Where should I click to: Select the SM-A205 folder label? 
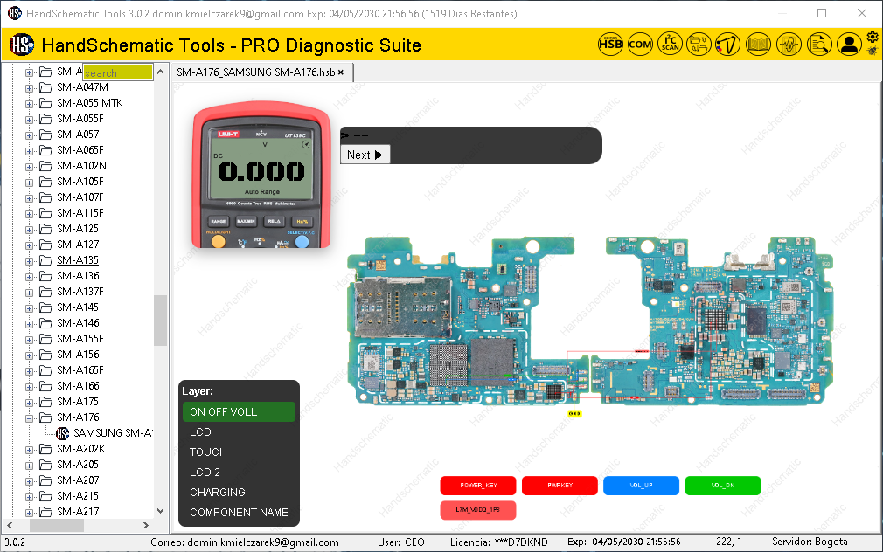click(78, 465)
